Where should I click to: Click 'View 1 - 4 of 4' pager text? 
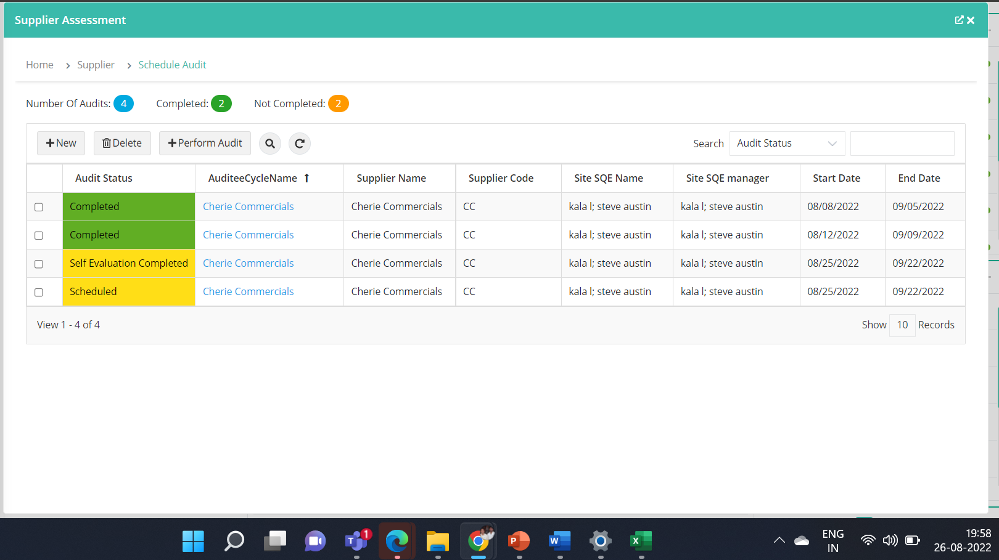[x=68, y=325]
